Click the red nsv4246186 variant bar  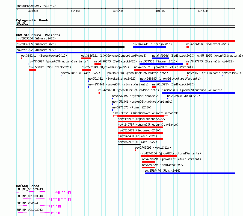(159, 156)
